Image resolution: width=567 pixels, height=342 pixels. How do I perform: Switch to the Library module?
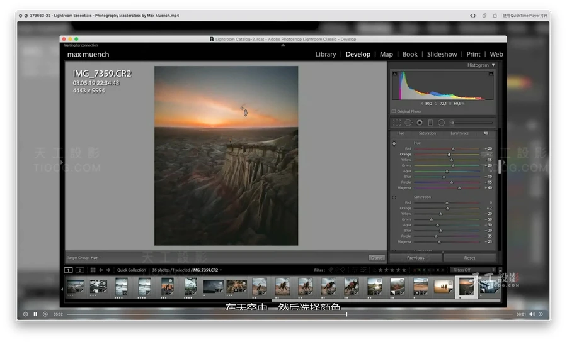[x=325, y=55]
